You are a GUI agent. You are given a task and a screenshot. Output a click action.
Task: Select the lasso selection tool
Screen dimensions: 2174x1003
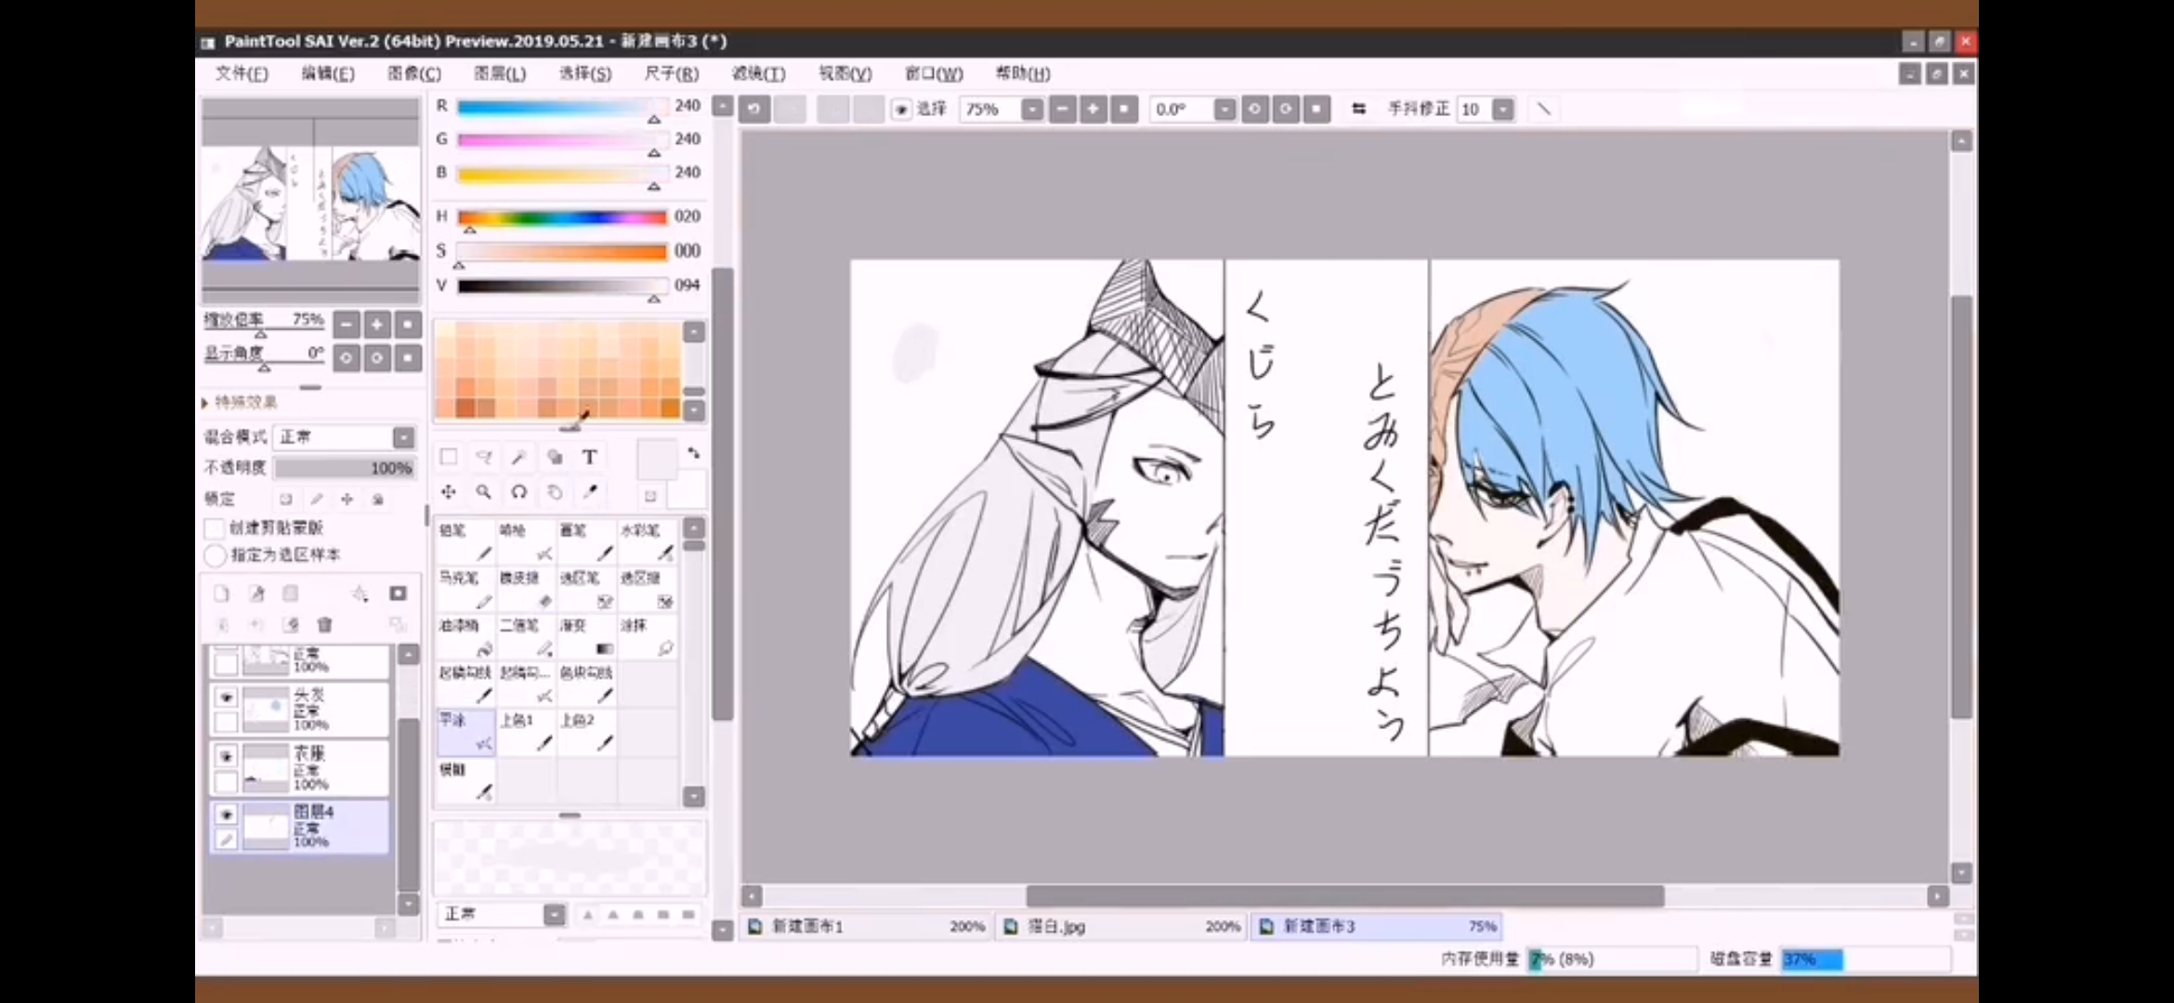(x=484, y=456)
